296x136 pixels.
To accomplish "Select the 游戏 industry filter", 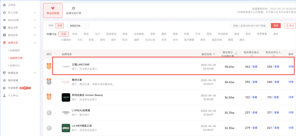I will click(x=103, y=40).
